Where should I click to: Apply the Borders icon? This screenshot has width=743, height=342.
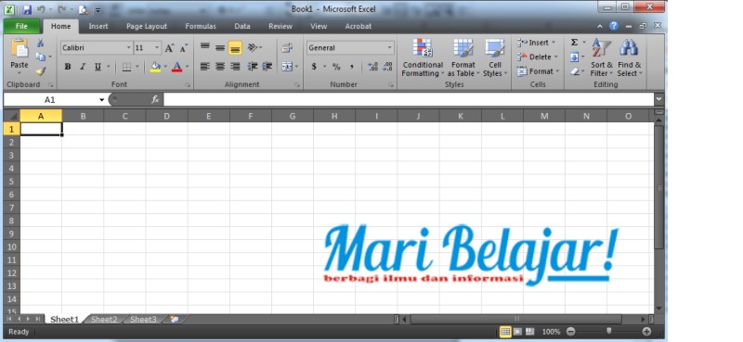tap(126, 67)
